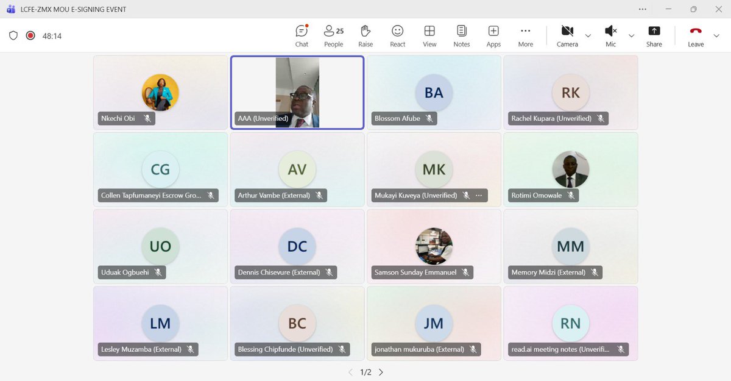
Task: Click the 'Uduak Ogbuehi' name label
Action: (x=125, y=272)
